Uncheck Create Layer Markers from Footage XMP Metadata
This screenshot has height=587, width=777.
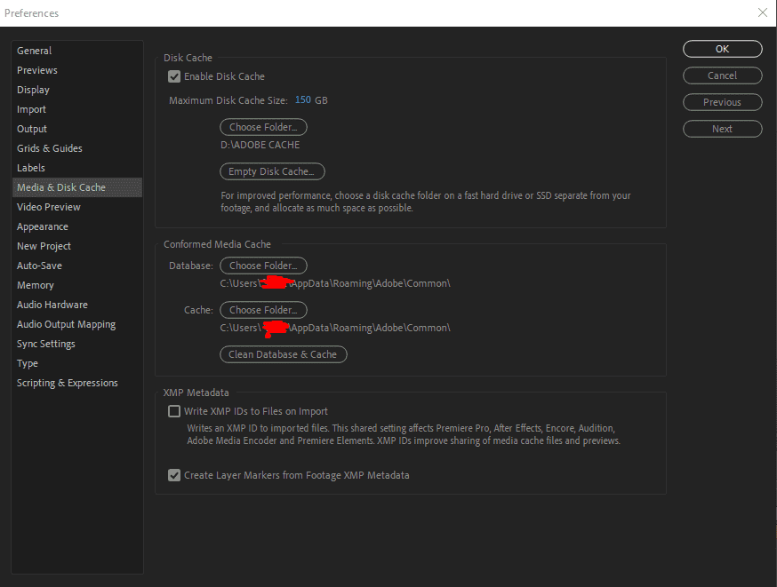[174, 475]
